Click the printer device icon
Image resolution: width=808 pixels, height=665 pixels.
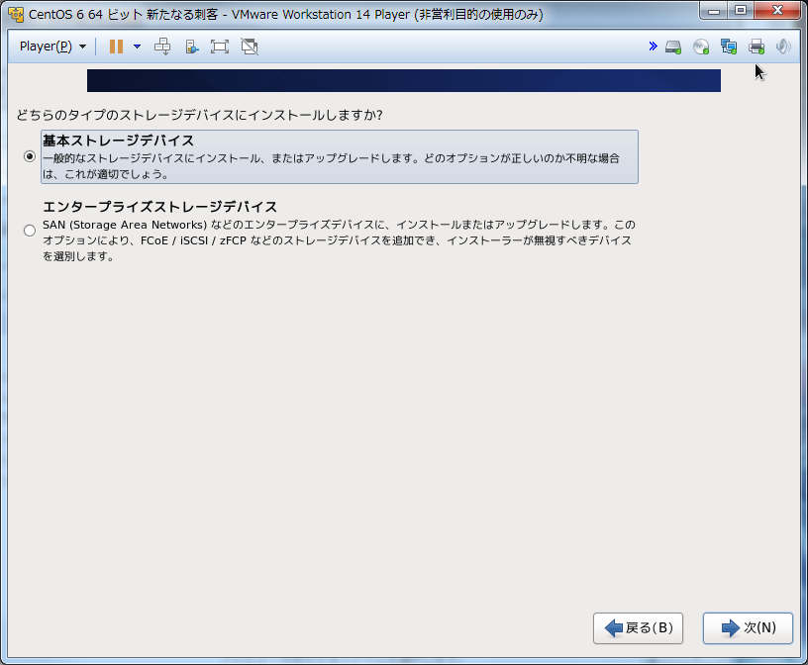click(757, 47)
